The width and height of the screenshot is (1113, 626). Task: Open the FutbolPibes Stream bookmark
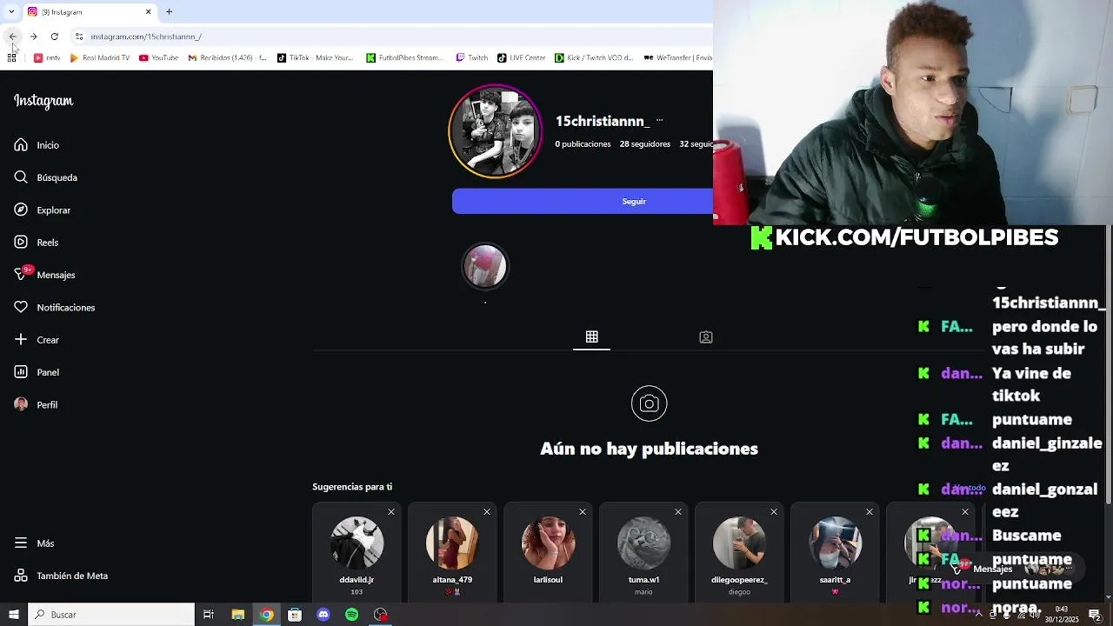tap(405, 58)
